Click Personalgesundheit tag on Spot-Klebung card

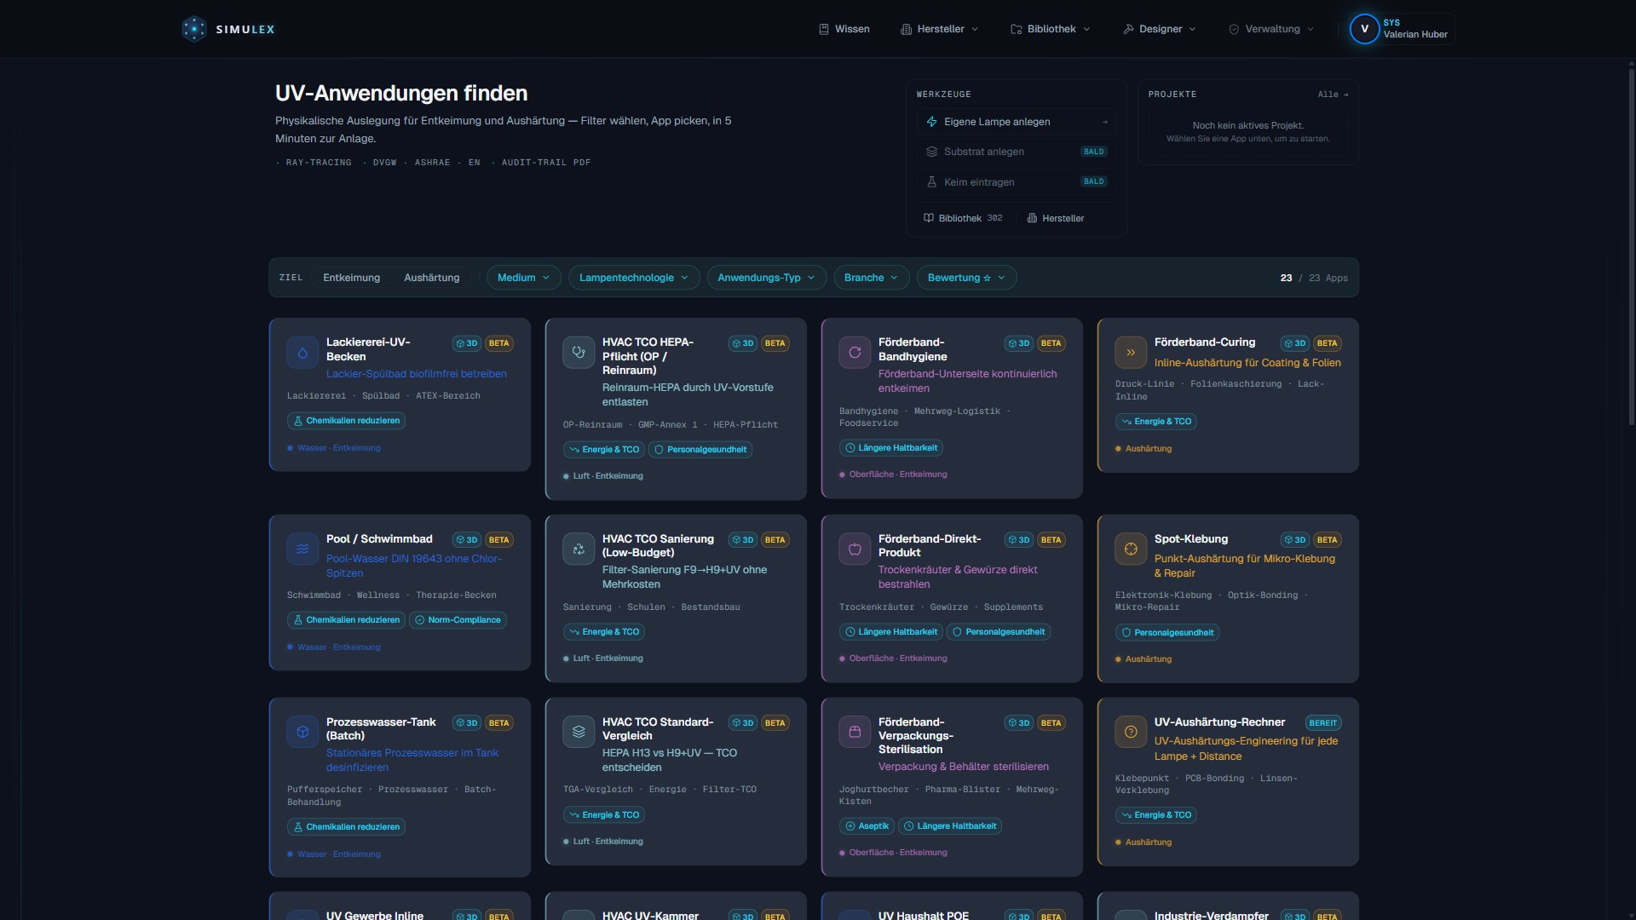tap(1167, 633)
